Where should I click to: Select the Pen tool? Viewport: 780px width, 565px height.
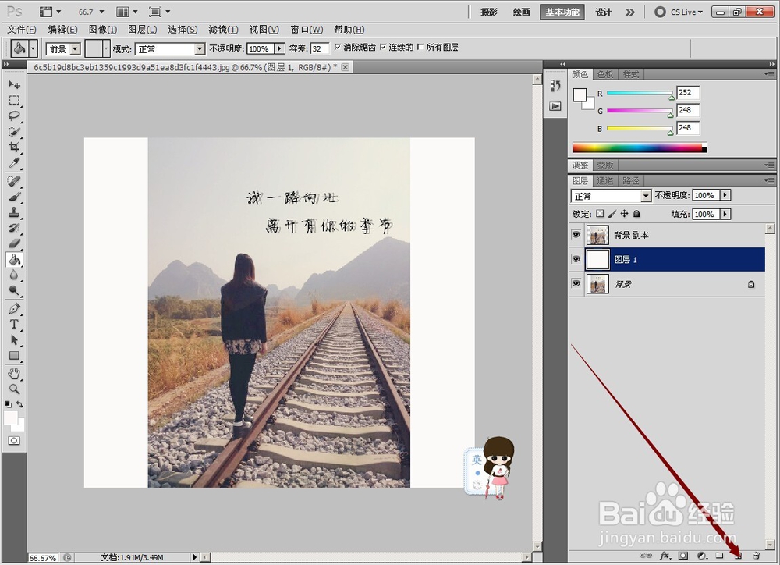click(x=14, y=308)
